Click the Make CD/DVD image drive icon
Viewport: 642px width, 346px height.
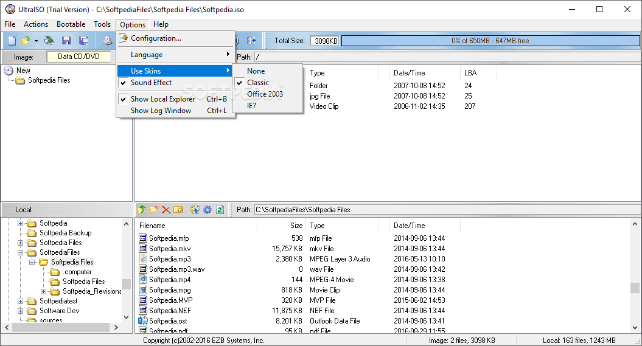[x=107, y=41]
